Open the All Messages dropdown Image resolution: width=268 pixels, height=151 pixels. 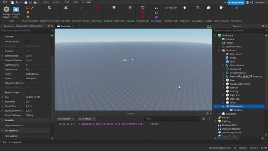click(x=65, y=119)
